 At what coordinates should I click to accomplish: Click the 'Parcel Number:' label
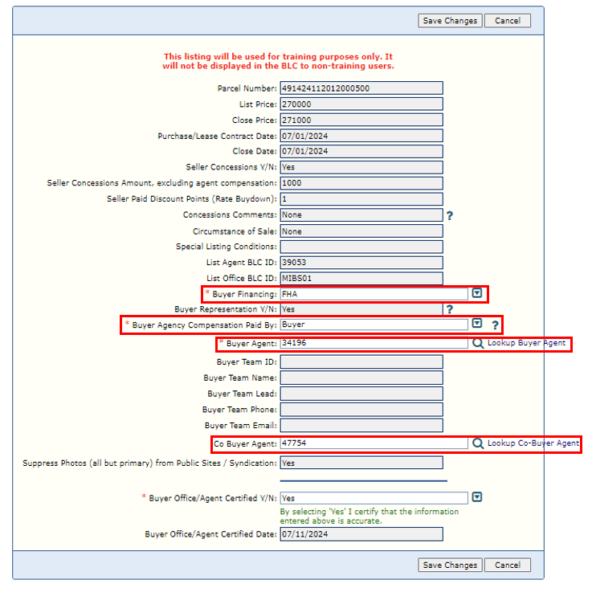coord(247,88)
